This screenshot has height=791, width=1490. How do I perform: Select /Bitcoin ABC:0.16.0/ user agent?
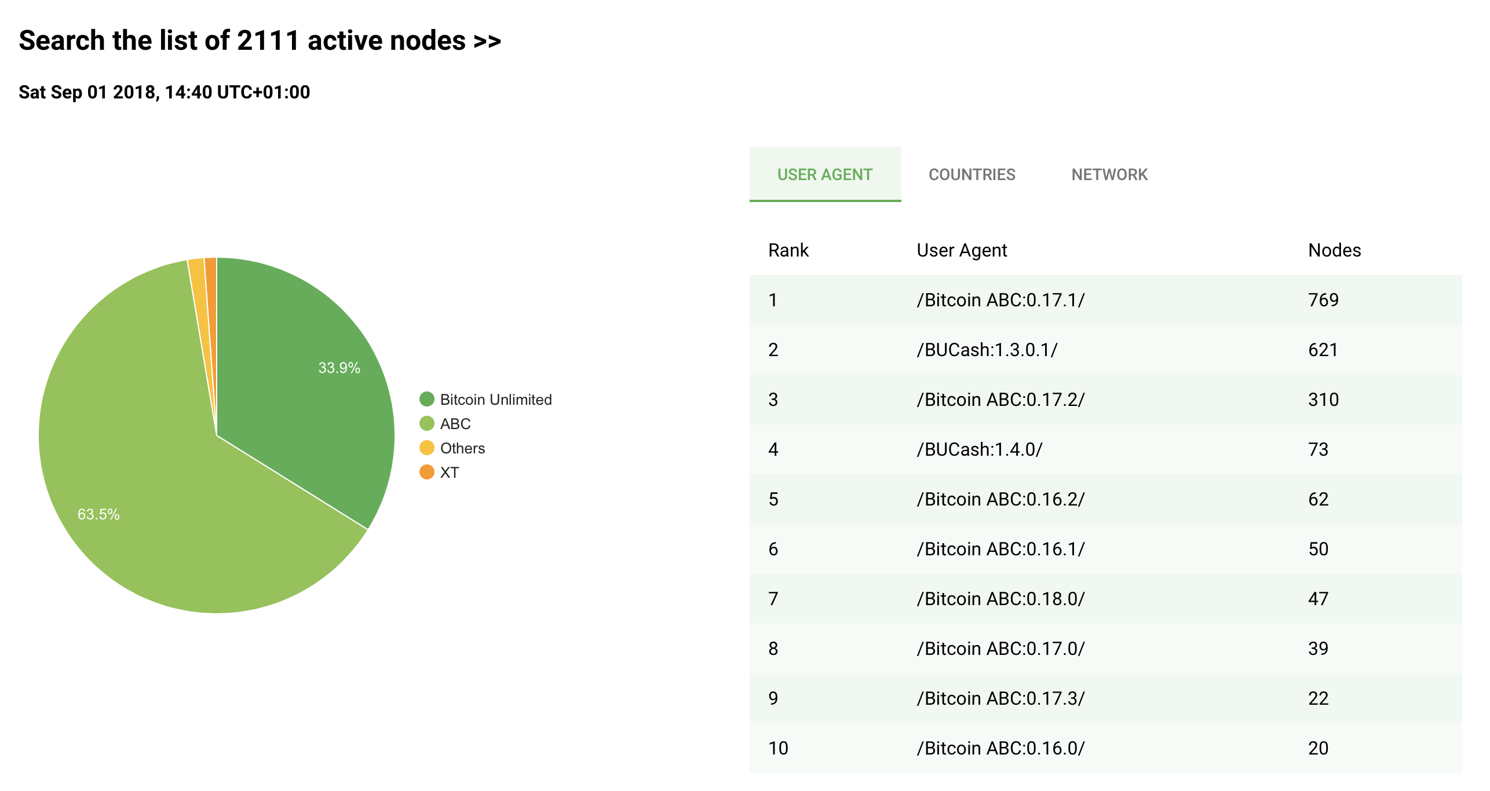[x=1000, y=748]
